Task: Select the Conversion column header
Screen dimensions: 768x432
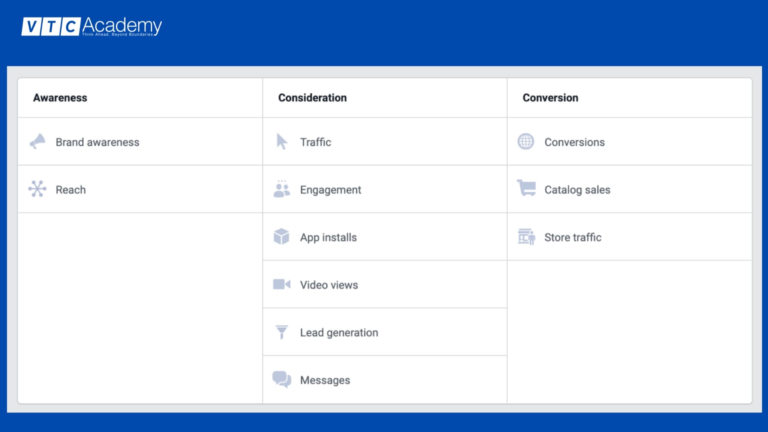Action: (550, 98)
